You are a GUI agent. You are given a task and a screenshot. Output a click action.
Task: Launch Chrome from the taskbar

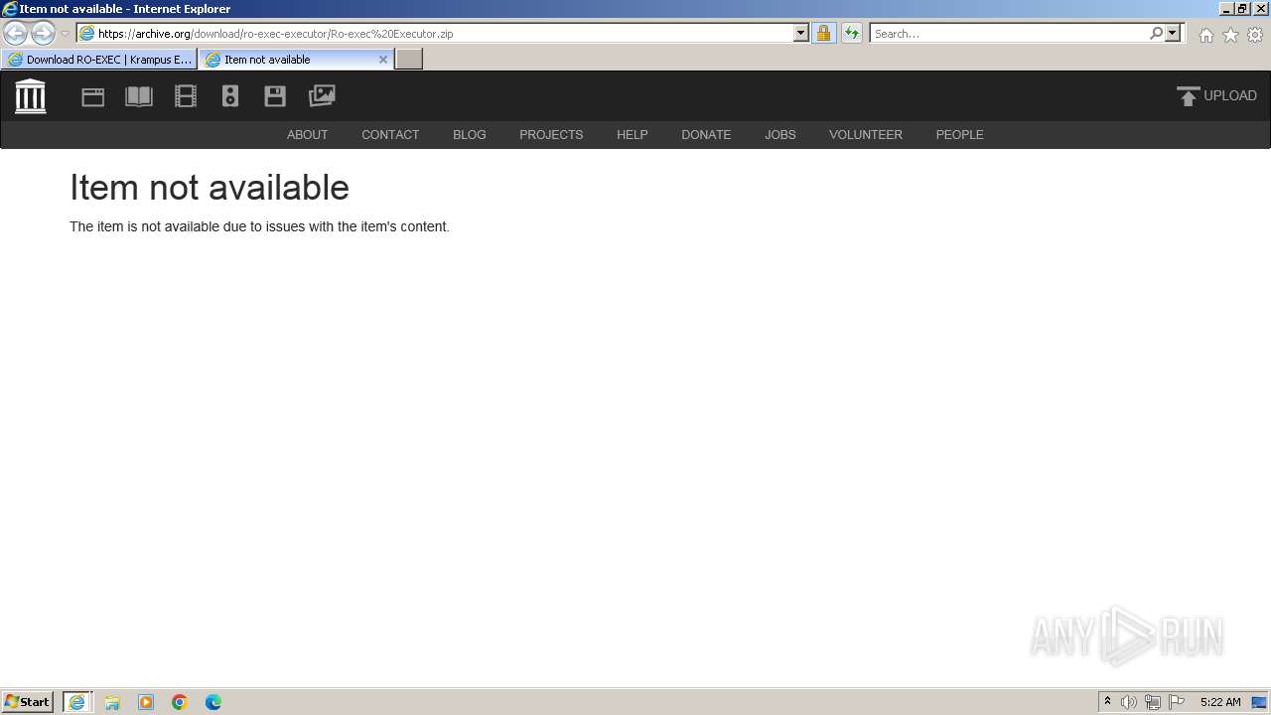click(x=180, y=702)
